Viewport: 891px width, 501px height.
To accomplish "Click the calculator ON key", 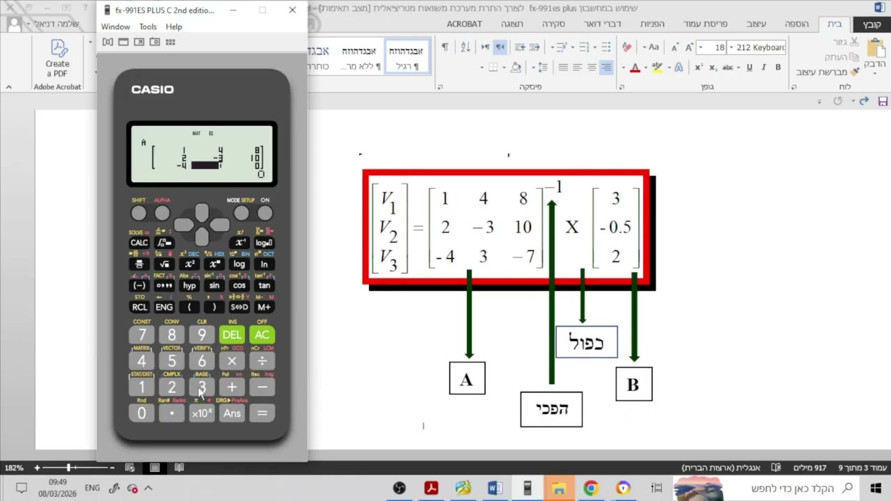I will point(265,213).
